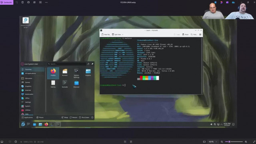Click the Konsole task in the taskbar
Image resolution: width=256 pixels, height=144 pixels.
click(x=58, y=124)
